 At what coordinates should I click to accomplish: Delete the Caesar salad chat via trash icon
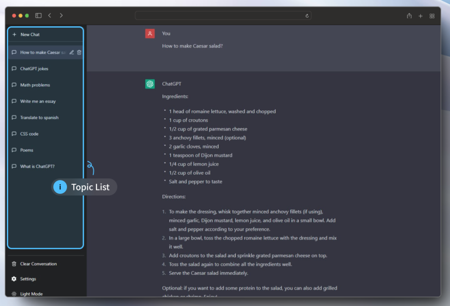point(79,52)
